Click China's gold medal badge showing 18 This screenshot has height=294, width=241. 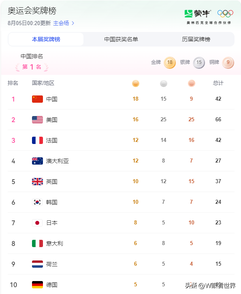click(170, 62)
